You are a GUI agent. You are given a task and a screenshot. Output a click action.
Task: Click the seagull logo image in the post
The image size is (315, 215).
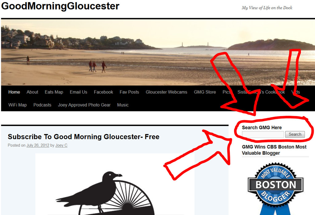(x=115, y=184)
